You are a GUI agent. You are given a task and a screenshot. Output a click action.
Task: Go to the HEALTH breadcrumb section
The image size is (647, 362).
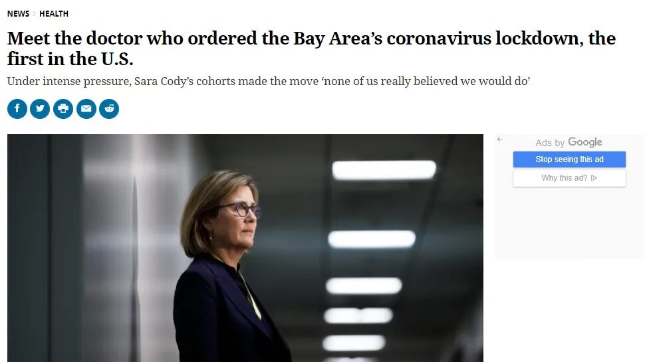(x=54, y=13)
